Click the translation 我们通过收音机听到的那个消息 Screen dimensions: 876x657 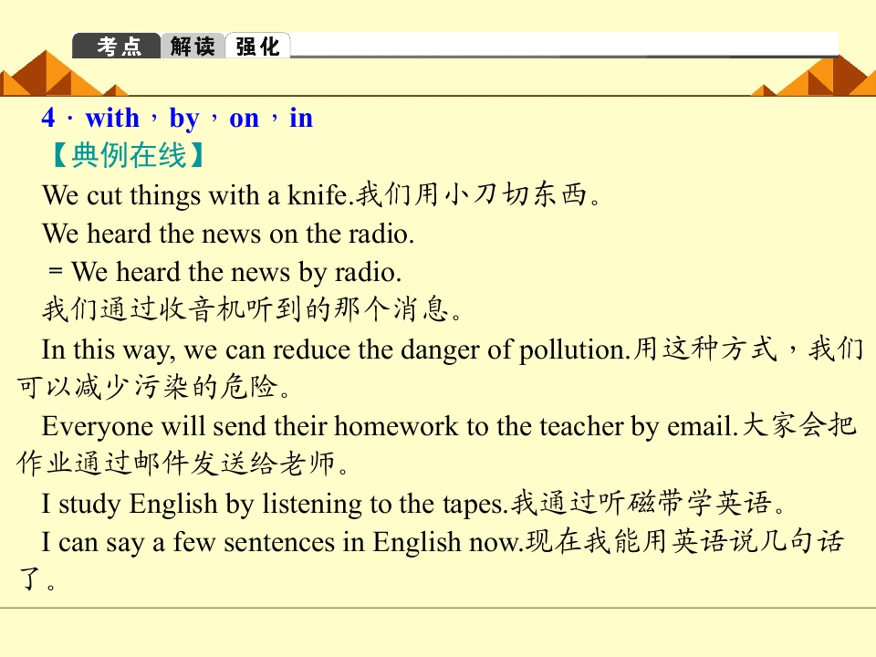pos(253,310)
